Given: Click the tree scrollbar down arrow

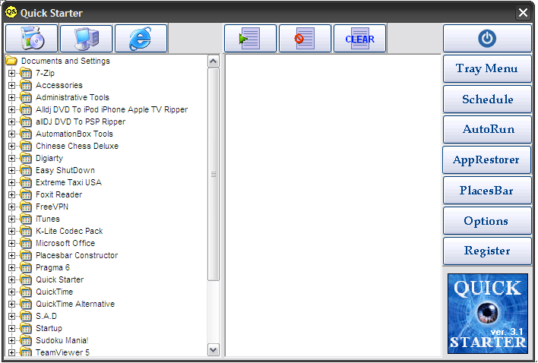Looking at the screenshot, I should click(x=213, y=350).
